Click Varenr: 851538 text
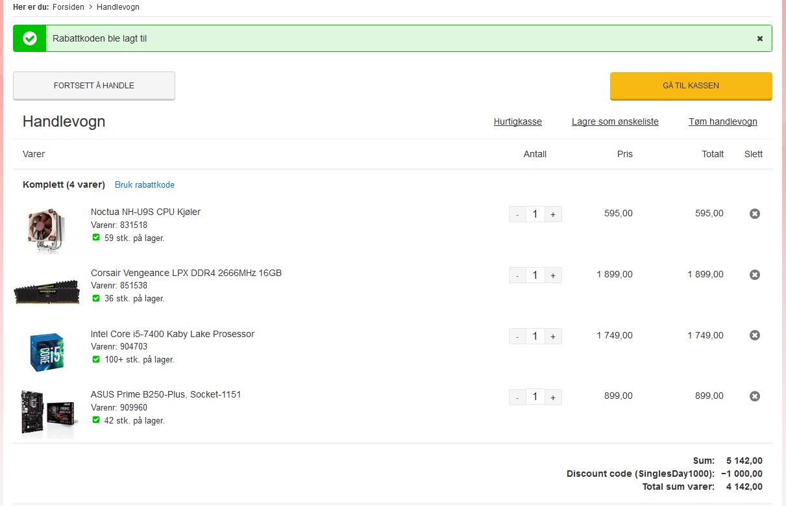The image size is (786, 506). point(119,286)
